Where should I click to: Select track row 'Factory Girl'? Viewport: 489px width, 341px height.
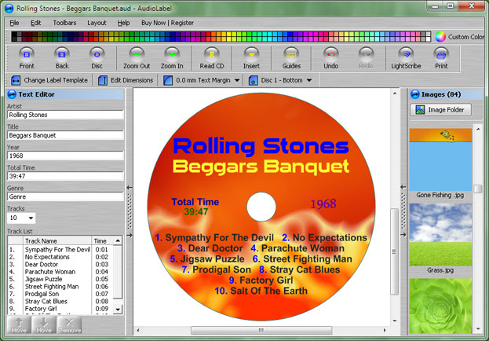[x=60, y=309]
